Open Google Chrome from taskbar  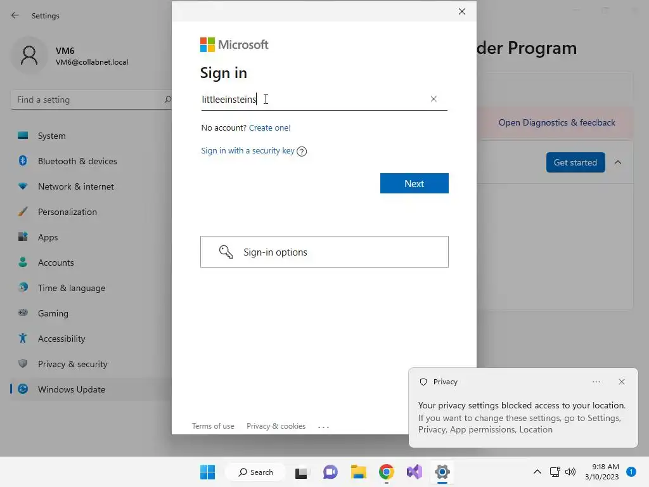386,472
